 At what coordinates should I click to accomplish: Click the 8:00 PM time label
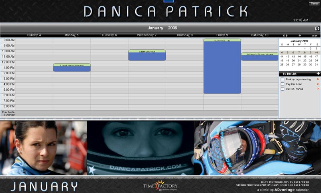9,106
